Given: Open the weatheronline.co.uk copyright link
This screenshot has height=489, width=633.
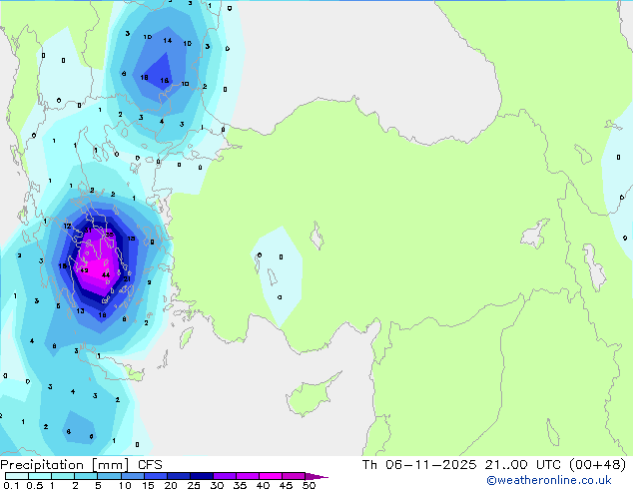Looking at the screenshot, I should 548,480.
